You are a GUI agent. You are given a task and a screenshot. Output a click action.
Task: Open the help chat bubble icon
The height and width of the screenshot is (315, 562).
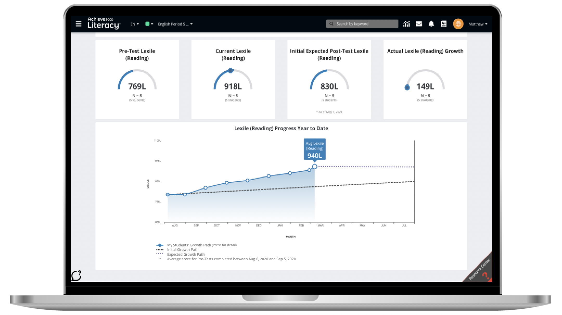[x=76, y=275]
